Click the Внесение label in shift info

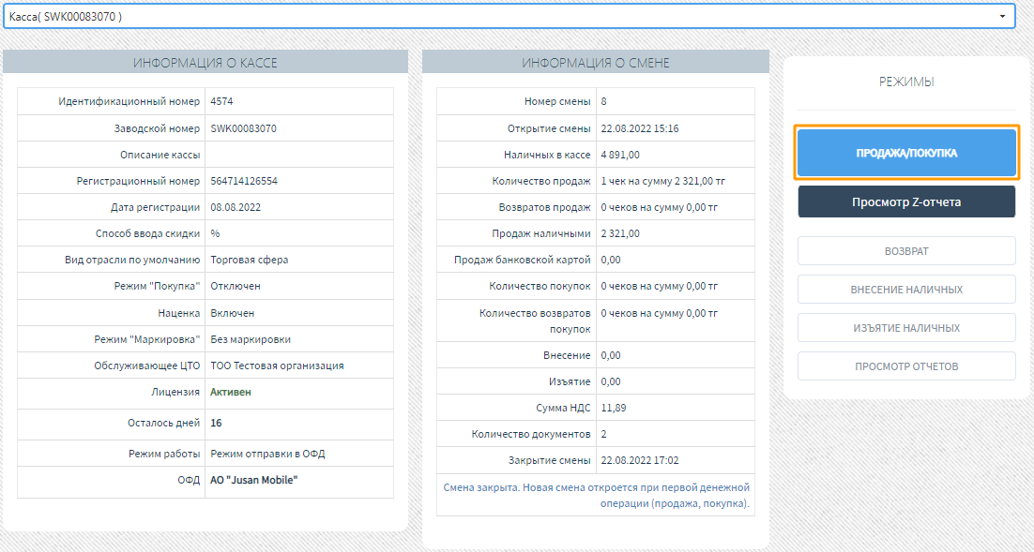click(x=567, y=355)
